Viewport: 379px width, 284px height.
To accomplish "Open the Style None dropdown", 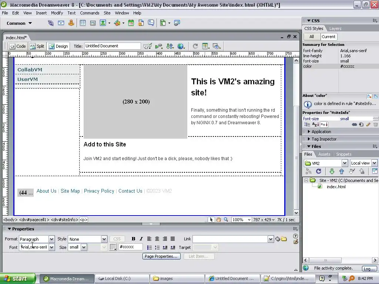I will click(104, 239).
